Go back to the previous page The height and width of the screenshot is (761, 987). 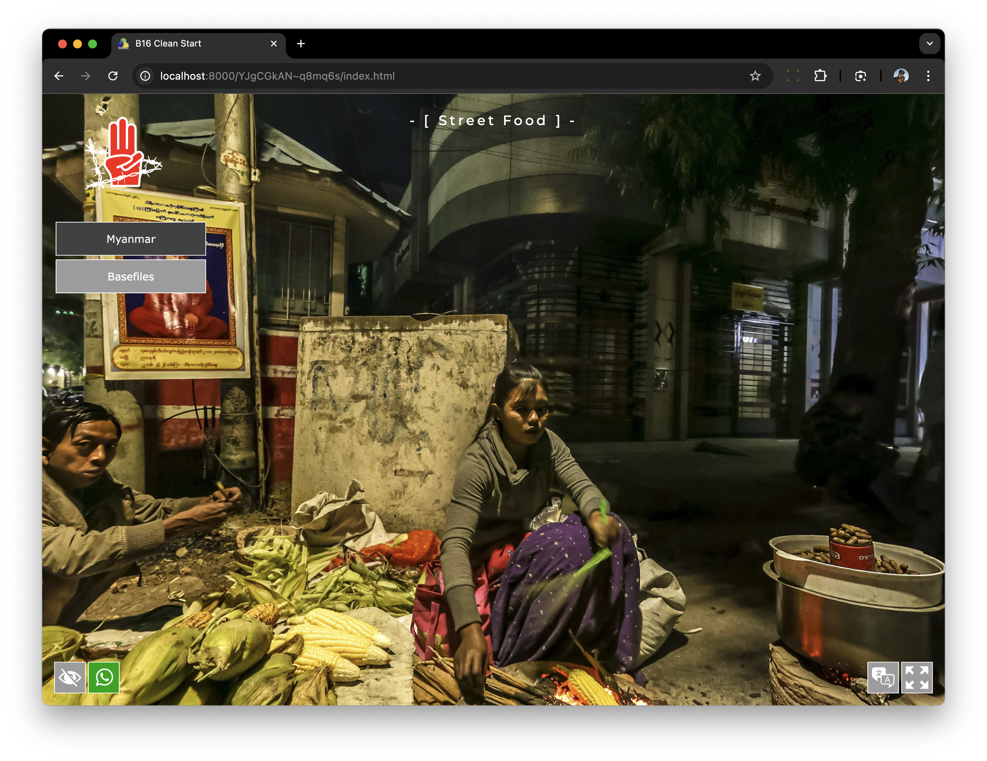(x=59, y=76)
